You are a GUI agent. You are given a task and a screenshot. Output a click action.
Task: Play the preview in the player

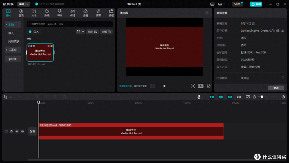point(164,86)
